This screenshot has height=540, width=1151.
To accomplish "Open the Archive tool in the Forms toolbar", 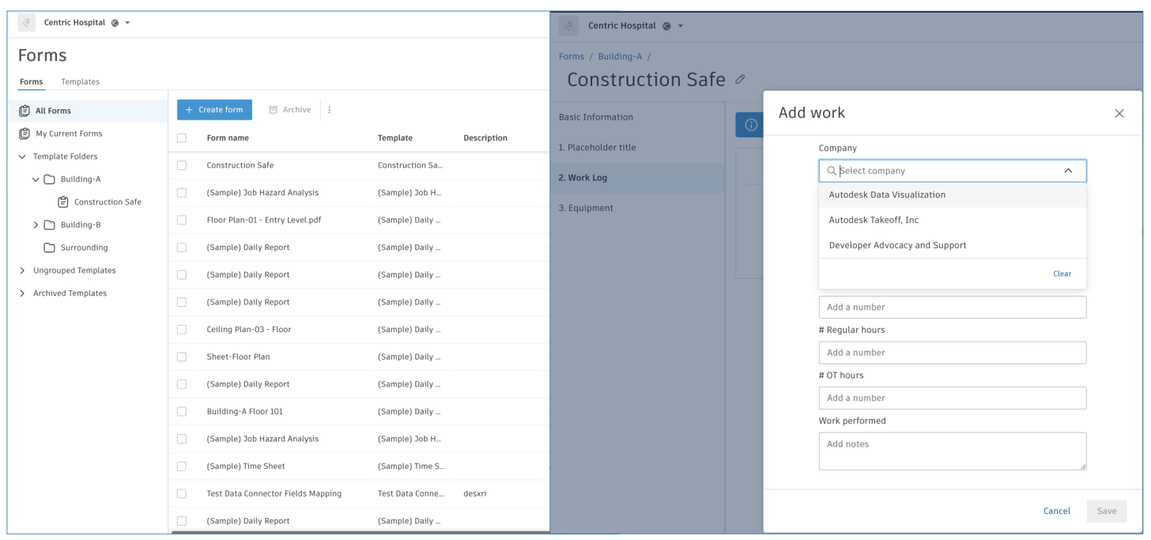I will point(289,109).
